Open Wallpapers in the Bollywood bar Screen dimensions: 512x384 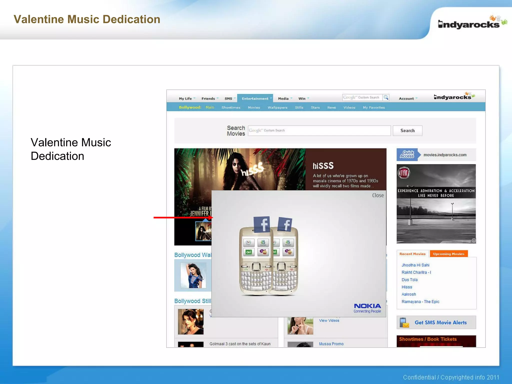[x=277, y=107]
